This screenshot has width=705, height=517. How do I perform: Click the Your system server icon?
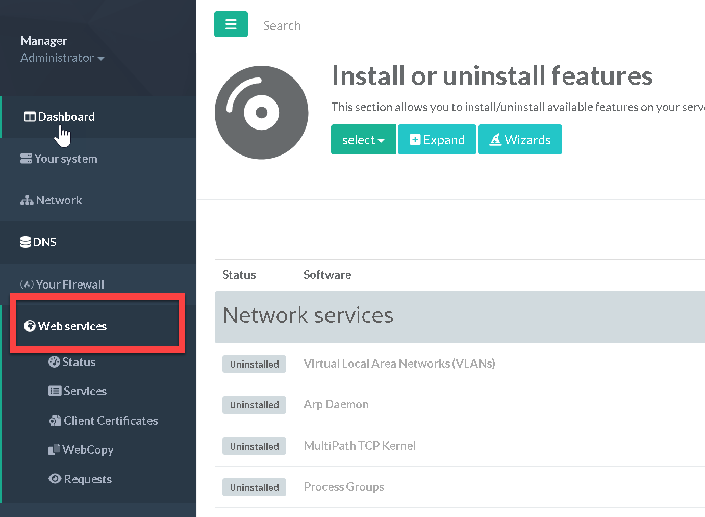click(x=26, y=159)
